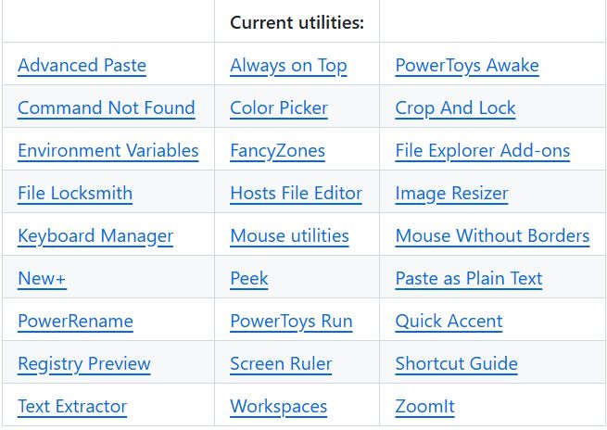Open File Explorer Add-ons link
This screenshot has width=607, height=430.
[482, 151]
